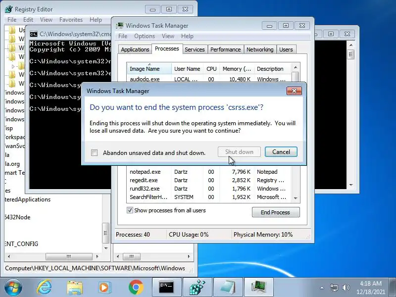Sort processes by Image Name column
This screenshot has width=396, height=297.
149,69
